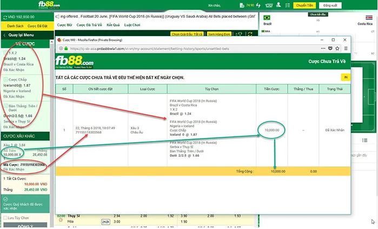Click the Brazil flag icon
Screen dimensions: 378x229
click(x=267, y=18)
